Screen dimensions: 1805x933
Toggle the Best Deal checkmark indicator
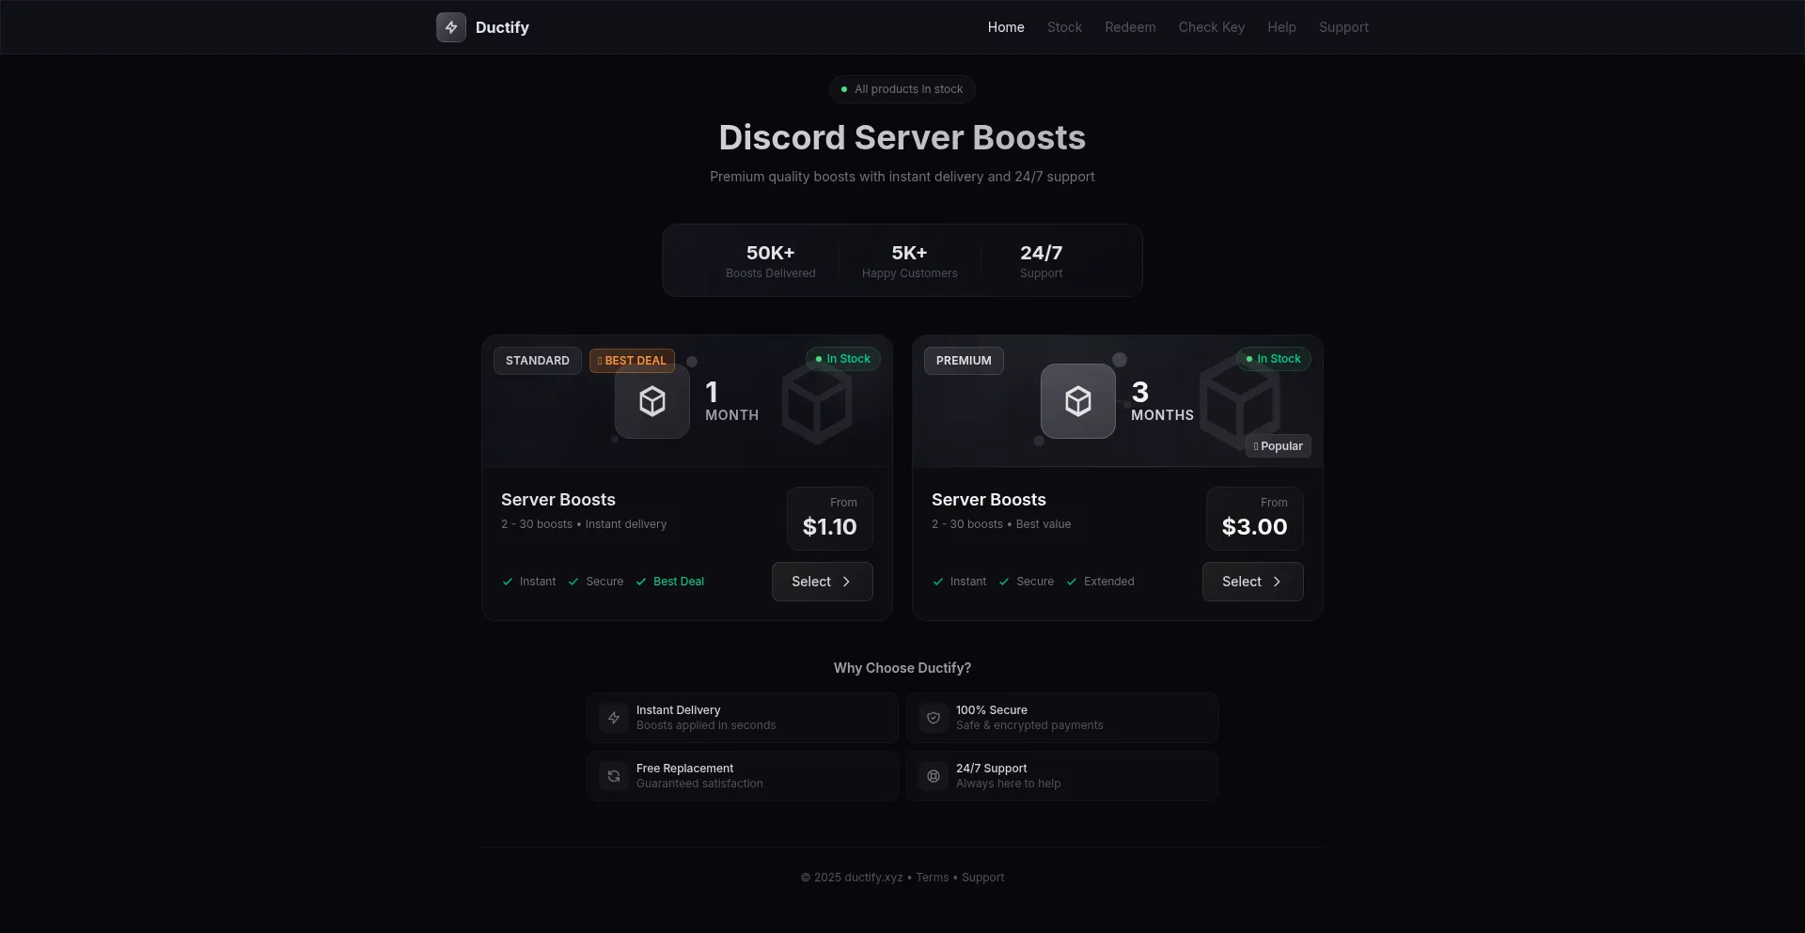pos(642,582)
